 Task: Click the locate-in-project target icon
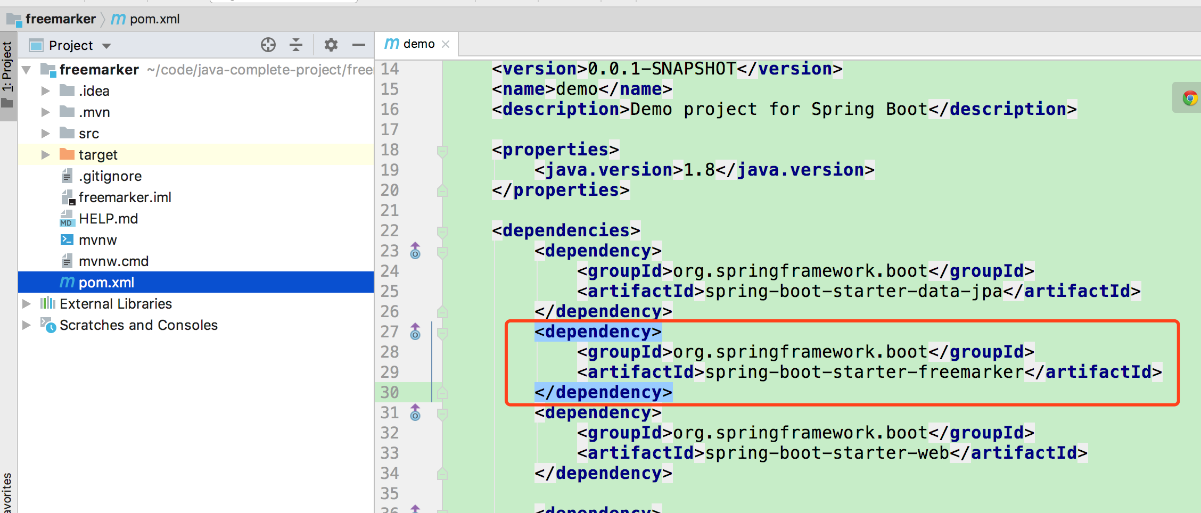coord(268,45)
